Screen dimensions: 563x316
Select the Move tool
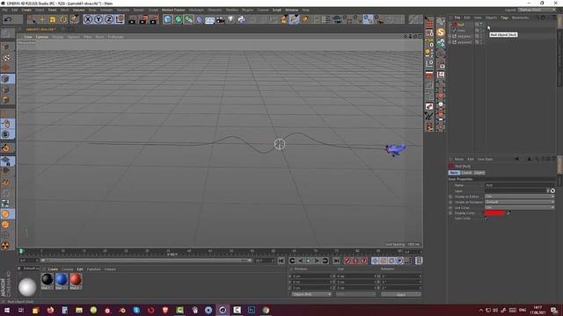point(42,19)
